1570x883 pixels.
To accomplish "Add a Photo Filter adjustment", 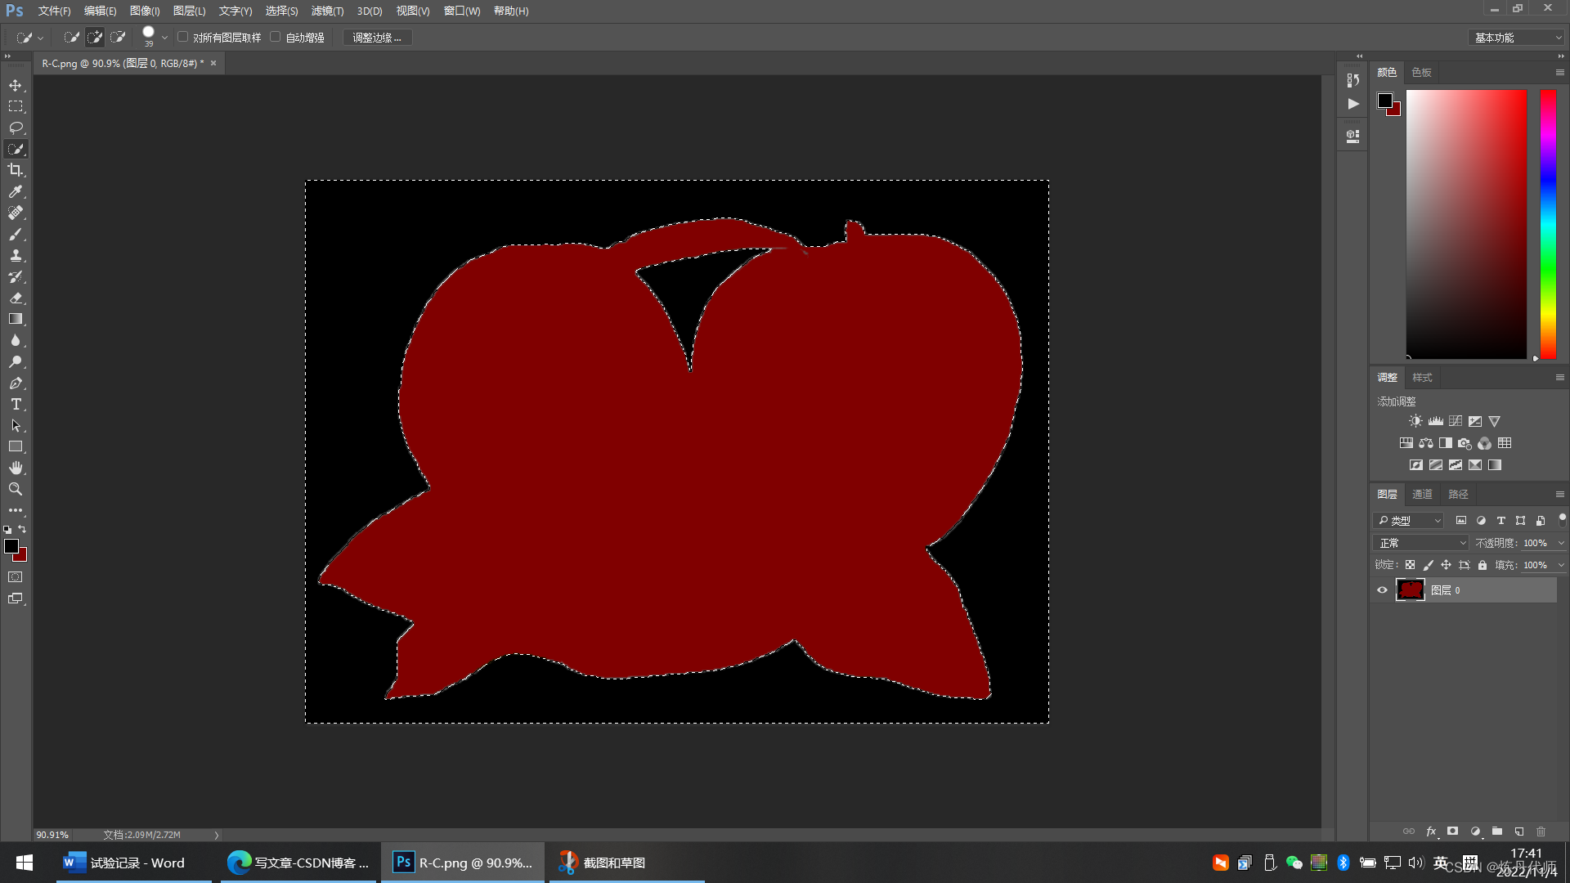I will (1465, 443).
